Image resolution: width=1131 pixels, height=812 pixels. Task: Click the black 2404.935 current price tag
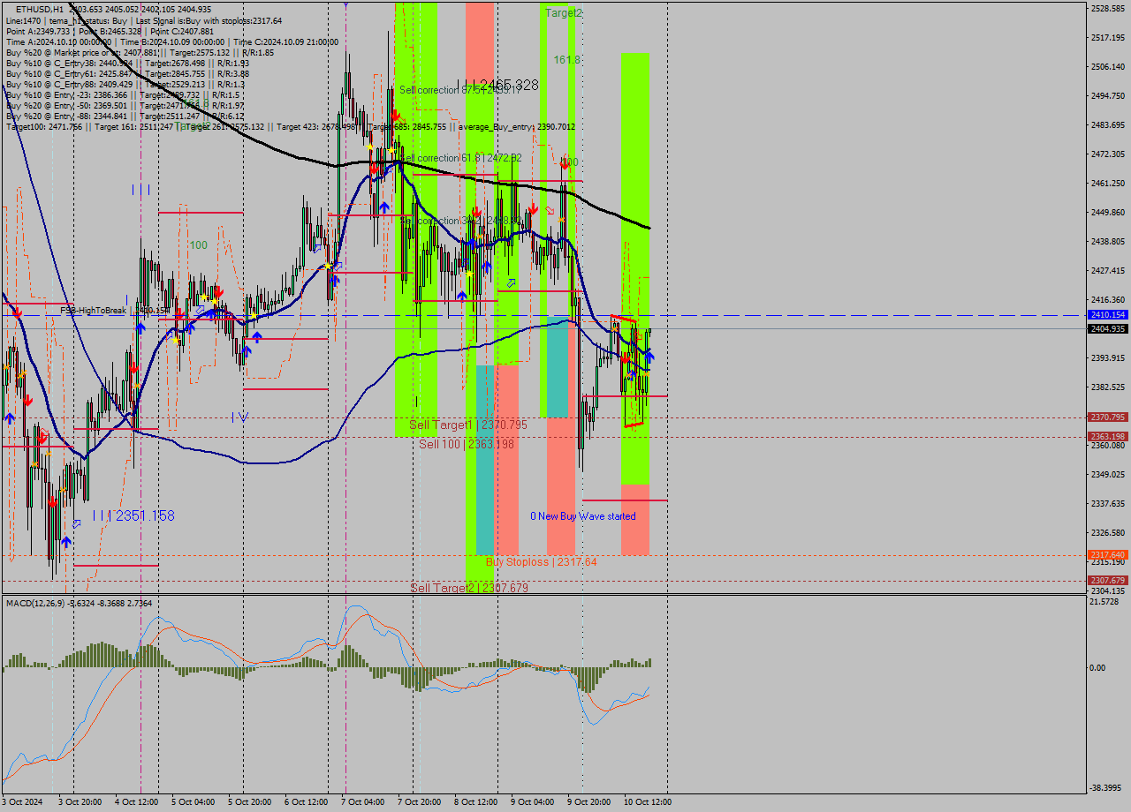pos(1108,329)
